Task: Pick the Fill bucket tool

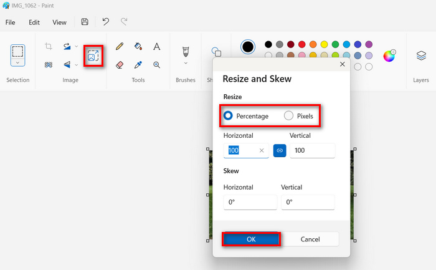Action: (x=138, y=46)
